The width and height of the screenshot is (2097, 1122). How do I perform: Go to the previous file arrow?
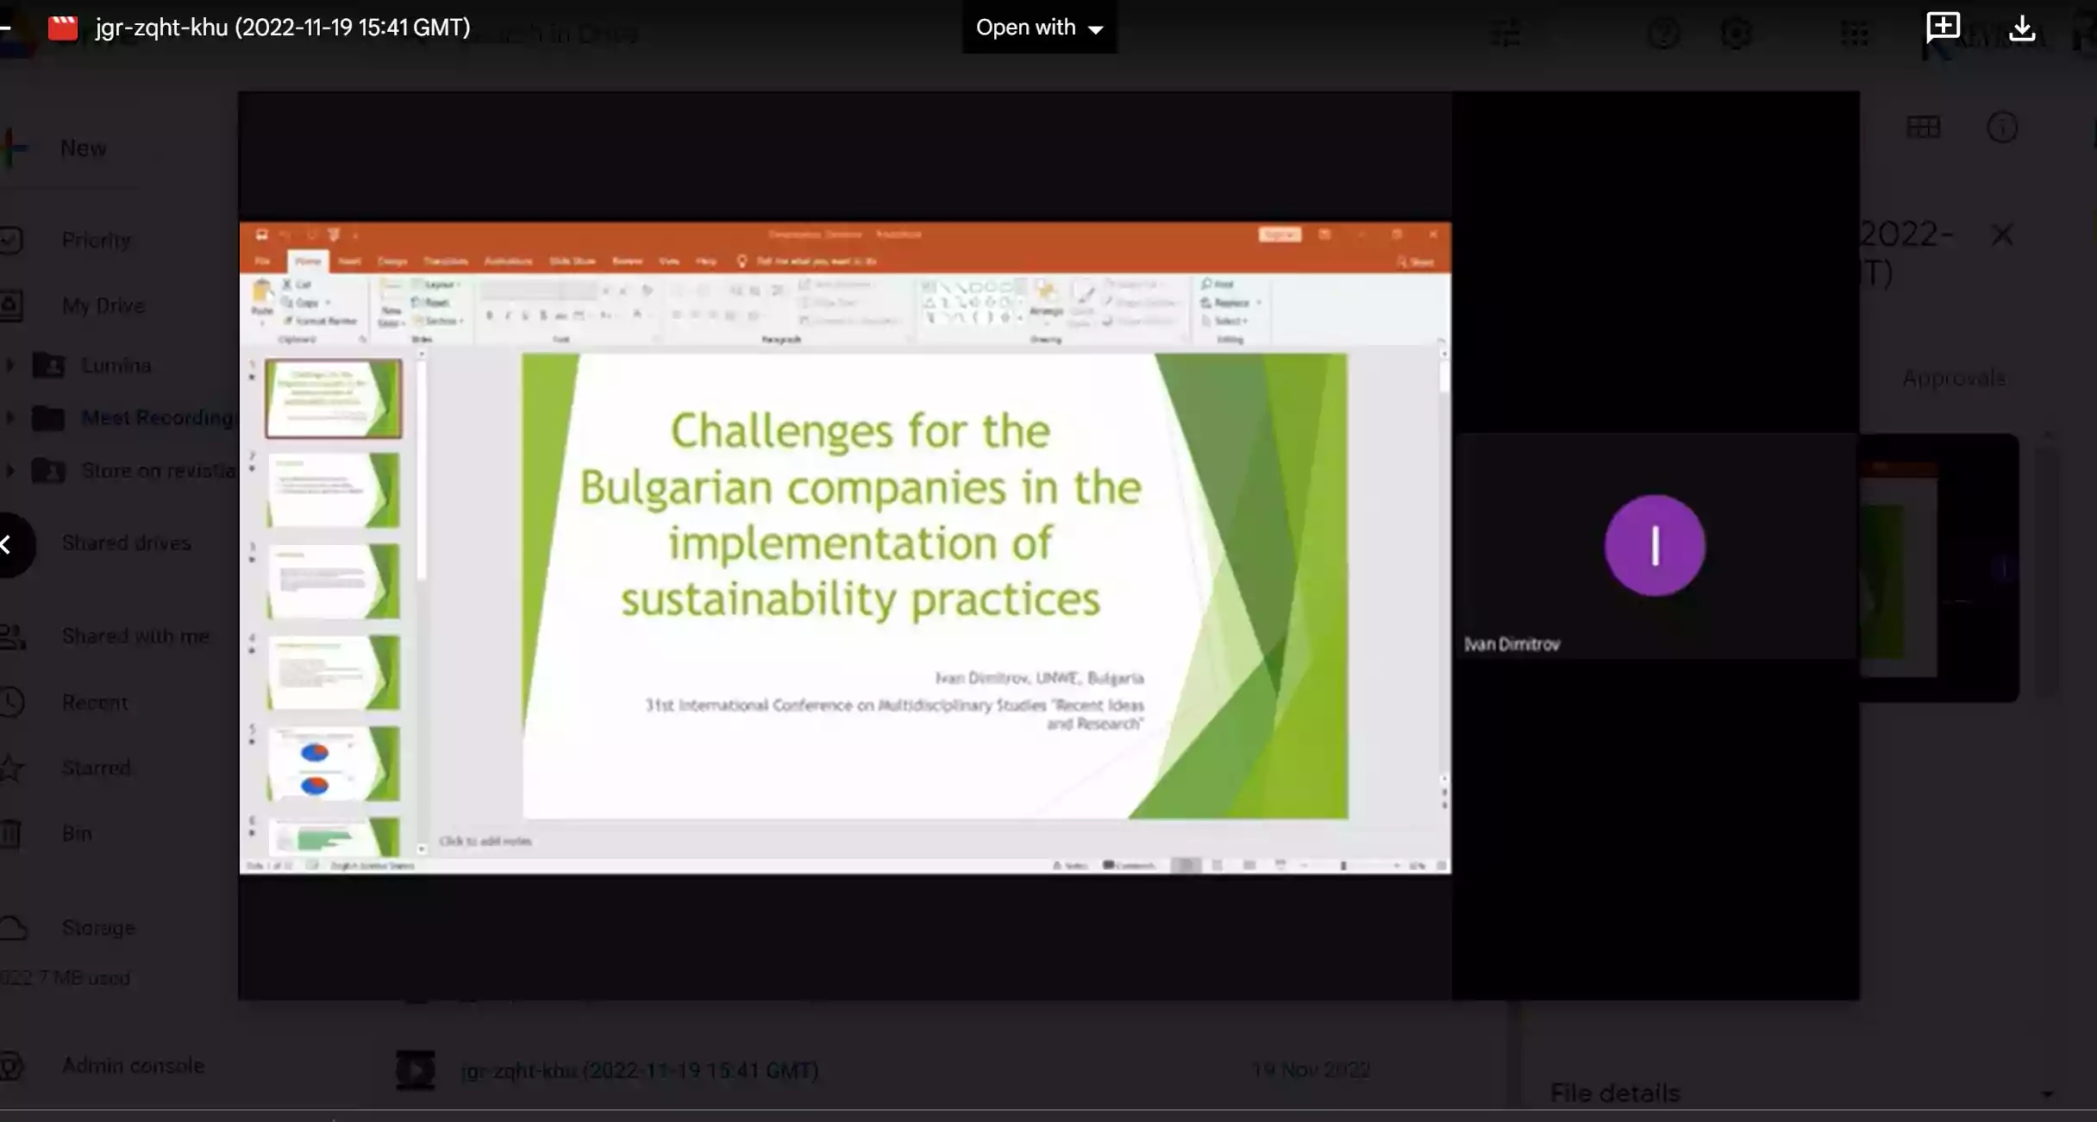pyautogui.click(x=7, y=544)
